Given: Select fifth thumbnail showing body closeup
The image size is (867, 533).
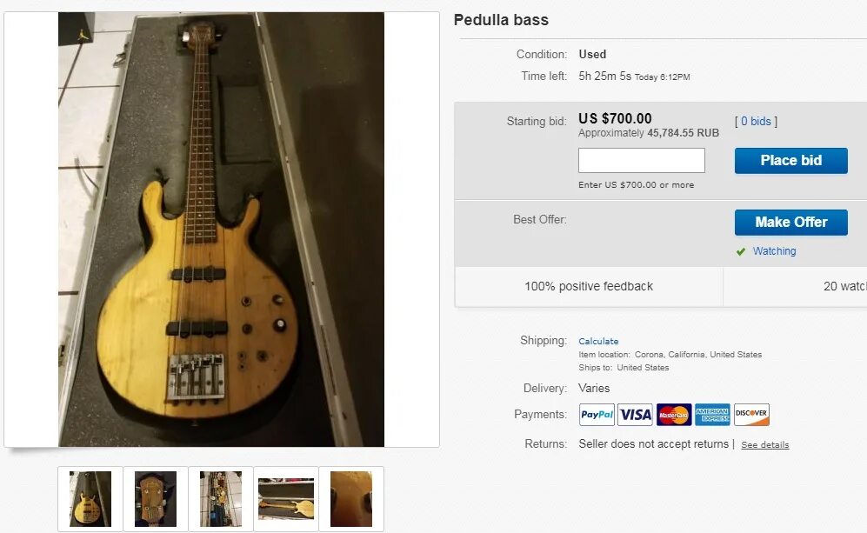Looking at the screenshot, I should (x=351, y=499).
